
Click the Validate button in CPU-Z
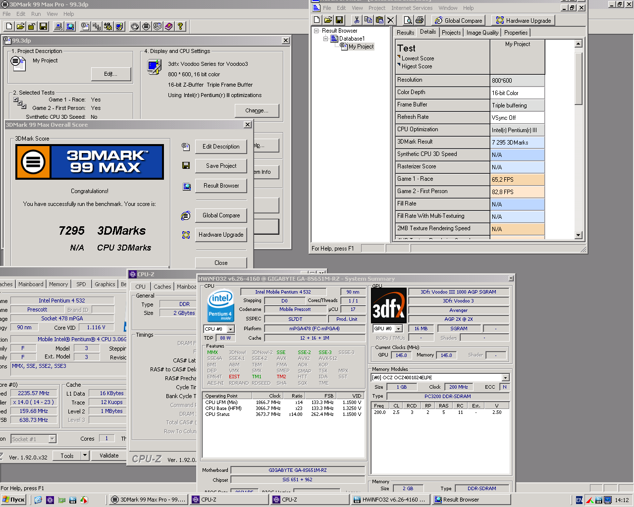(109, 456)
